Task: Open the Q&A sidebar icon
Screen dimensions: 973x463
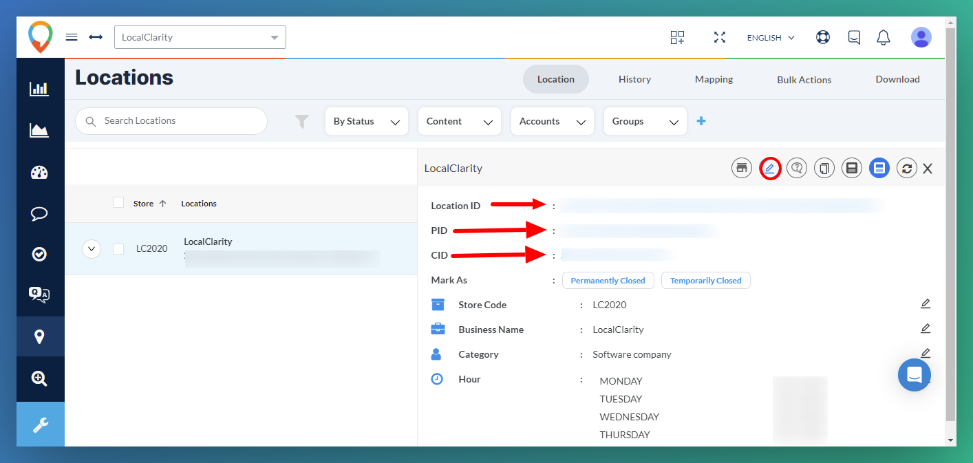Action: [x=39, y=295]
